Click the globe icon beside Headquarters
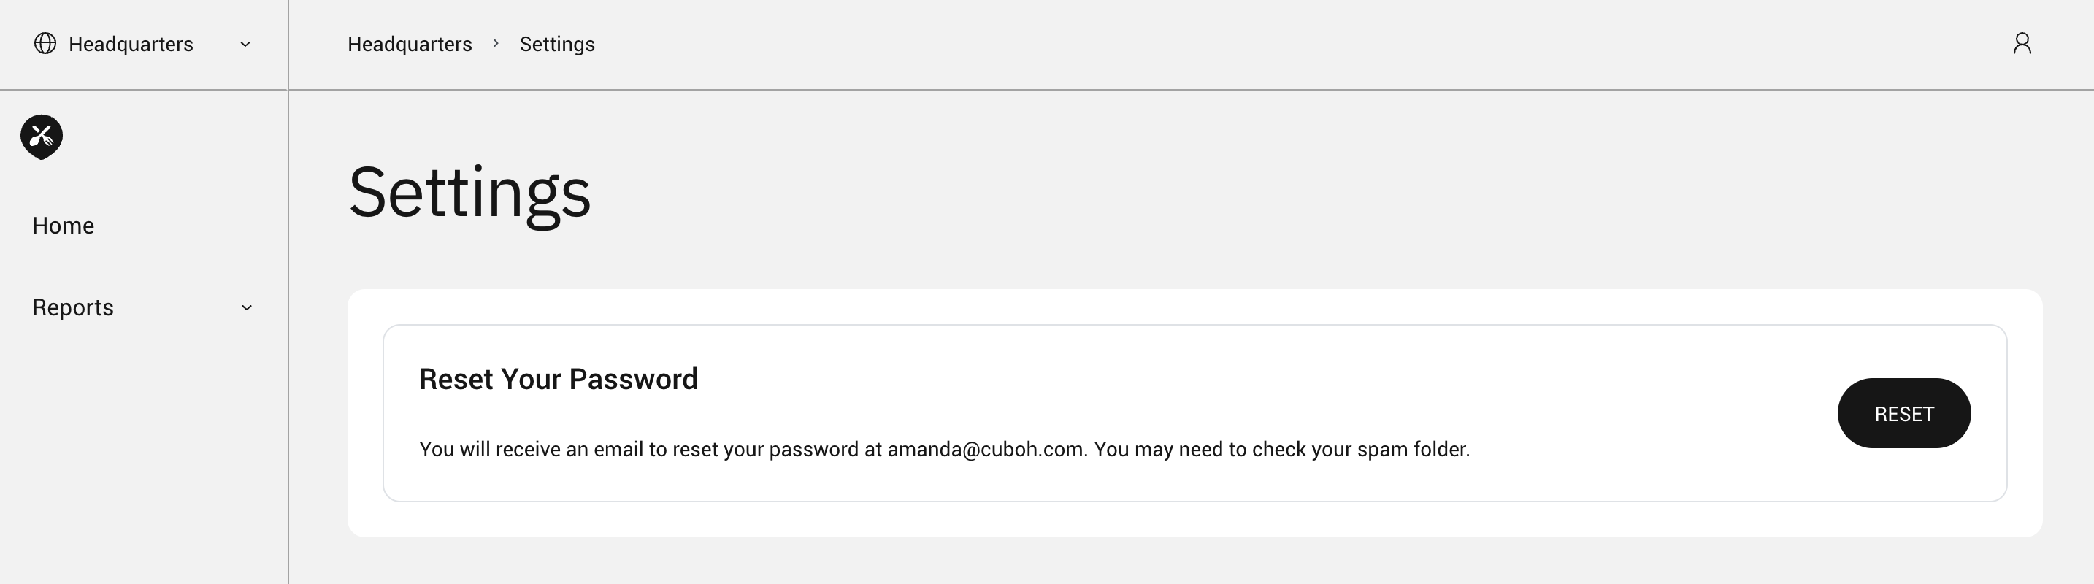Screen dimensions: 2094x584 [x=45, y=44]
